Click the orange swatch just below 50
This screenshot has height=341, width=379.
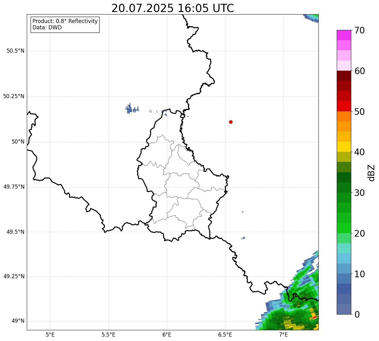point(344,116)
